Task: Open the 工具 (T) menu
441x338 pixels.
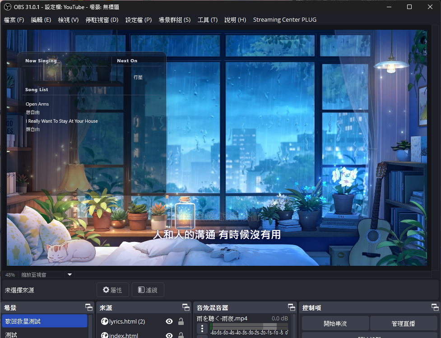Action: 207,20
